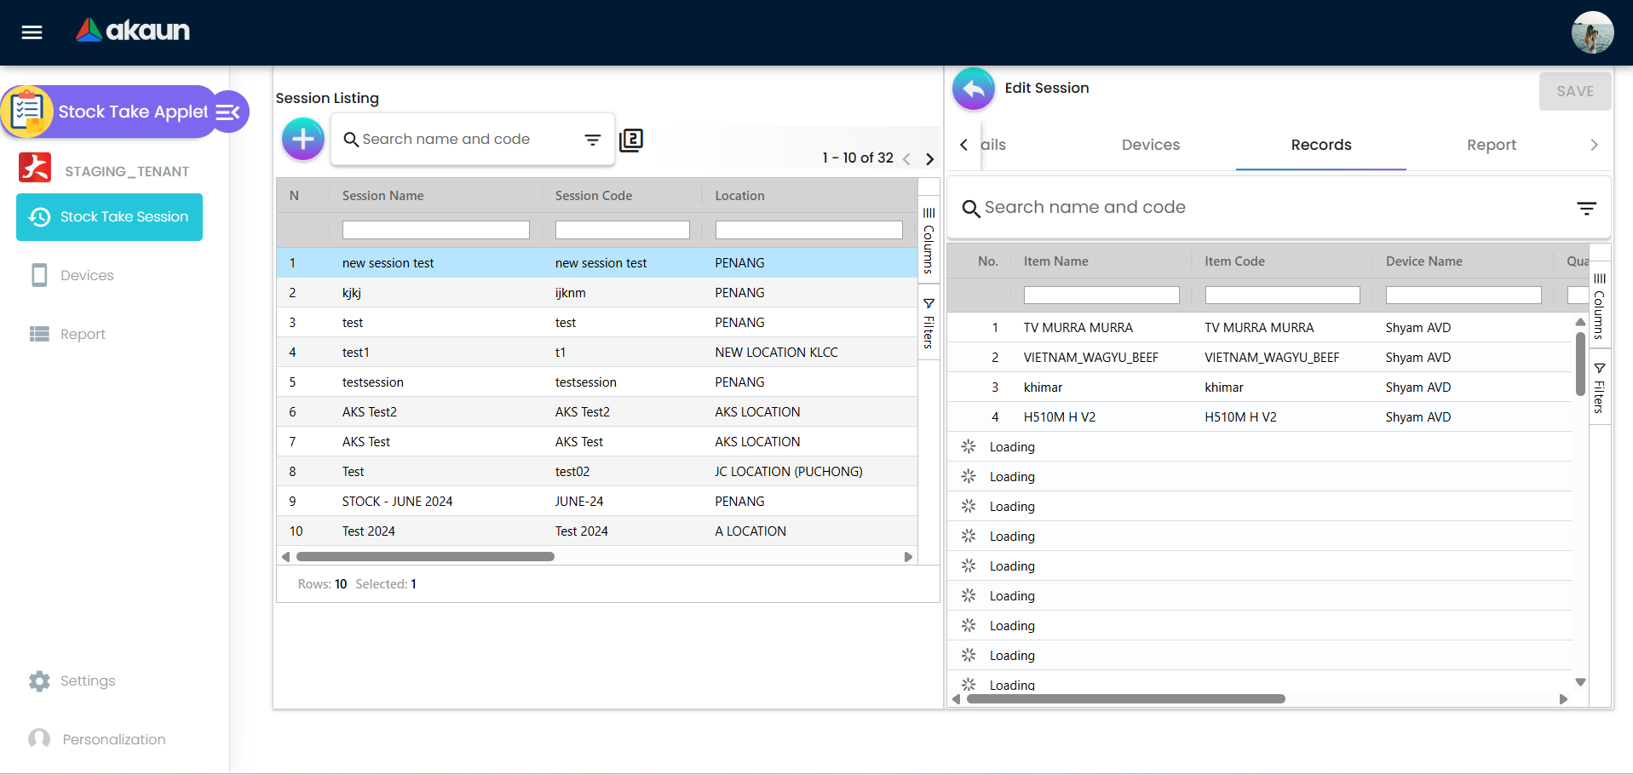The height and width of the screenshot is (775, 1633).
Task: Open filter options in Records search bar
Action: click(x=1586, y=208)
